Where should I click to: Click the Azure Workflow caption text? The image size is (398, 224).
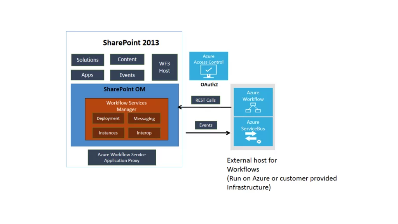click(x=253, y=96)
